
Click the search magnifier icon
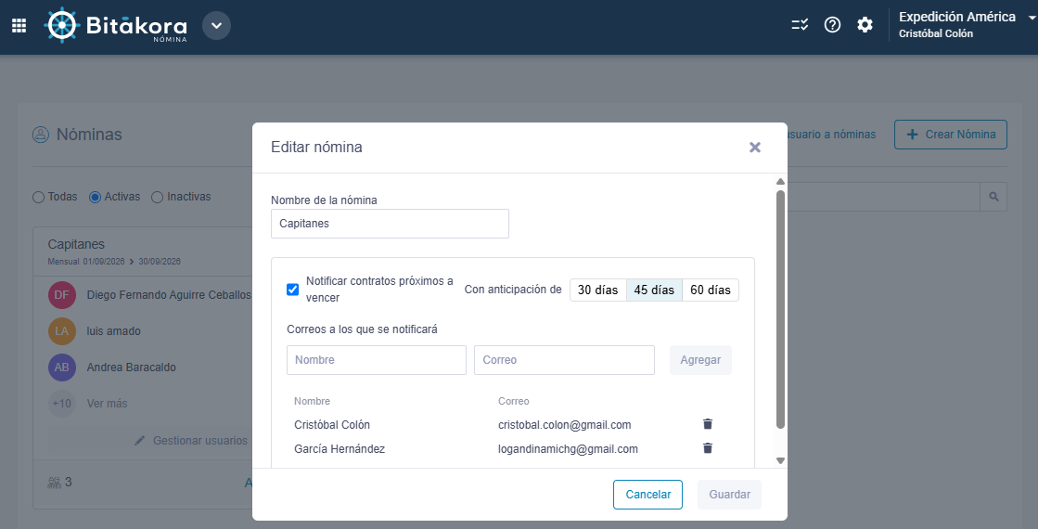[993, 197]
